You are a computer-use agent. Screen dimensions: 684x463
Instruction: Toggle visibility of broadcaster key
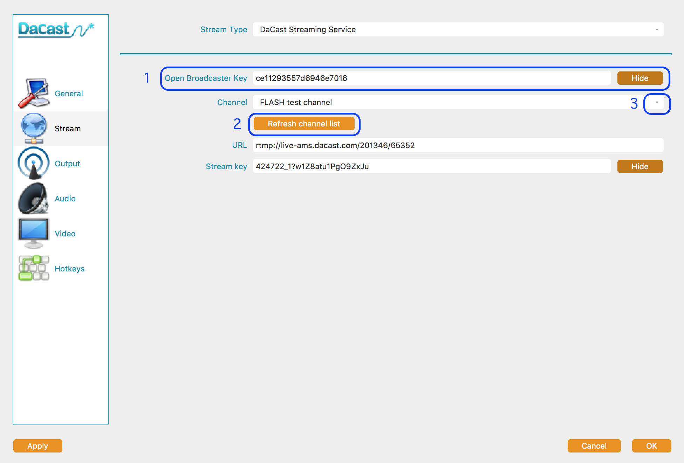pyautogui.click(x=641, y=78)
